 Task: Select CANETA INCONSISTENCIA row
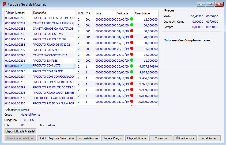click(x=40, y=55)
